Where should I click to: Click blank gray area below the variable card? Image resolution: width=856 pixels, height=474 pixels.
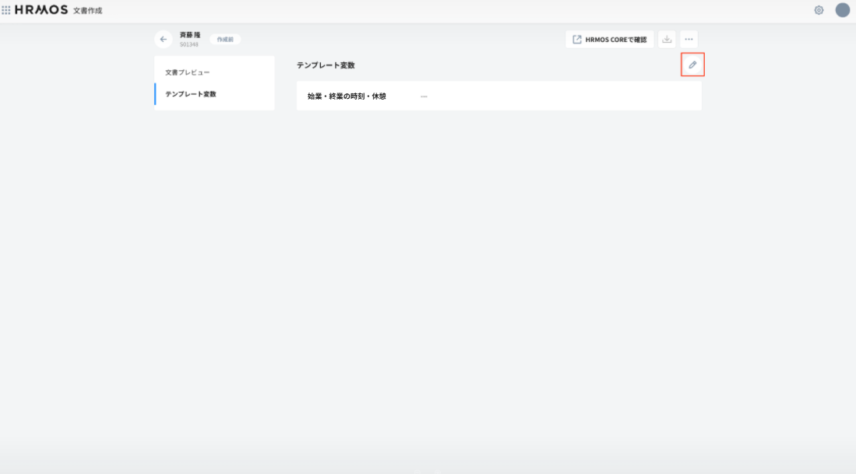tap(498, 272)
